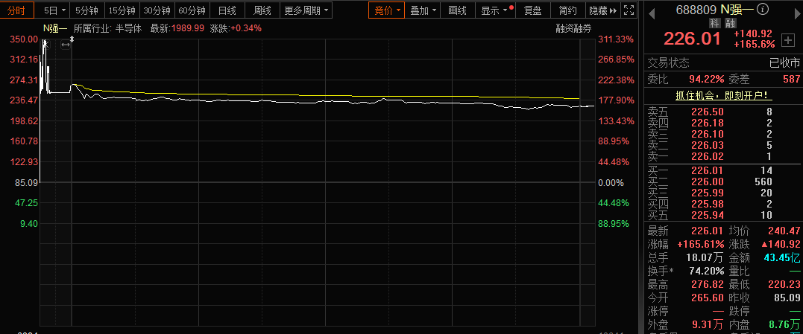This screenshot has height=334, width=803.
Task: Click the 半导体 industry link
Action: (129, 28)
